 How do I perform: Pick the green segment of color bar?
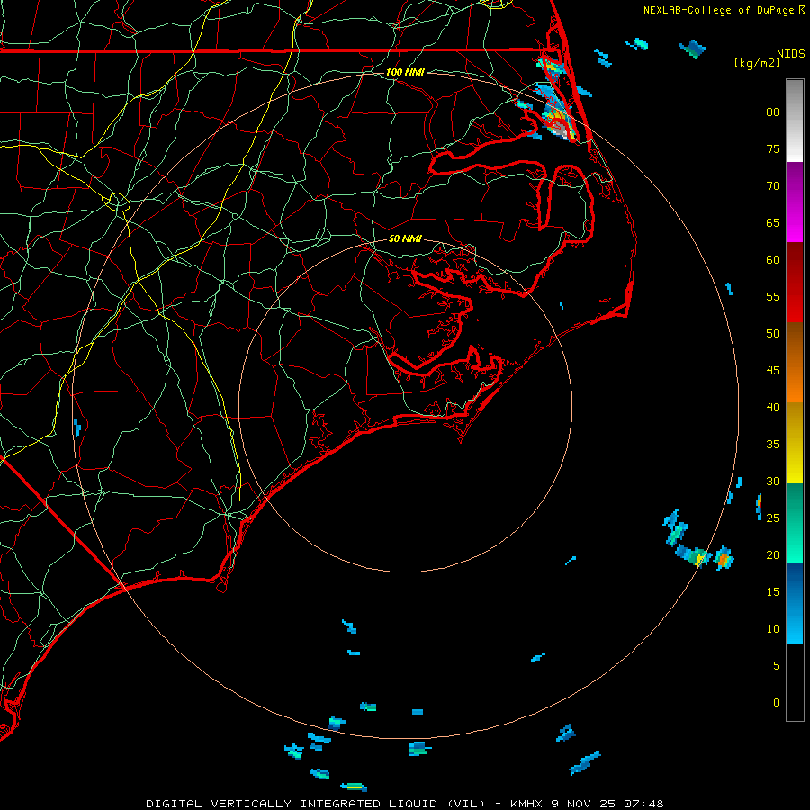click(x=795, y=523)
